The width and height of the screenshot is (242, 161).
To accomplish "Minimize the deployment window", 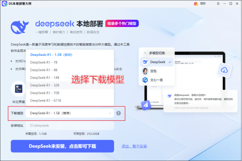I will tap(225, 3).
